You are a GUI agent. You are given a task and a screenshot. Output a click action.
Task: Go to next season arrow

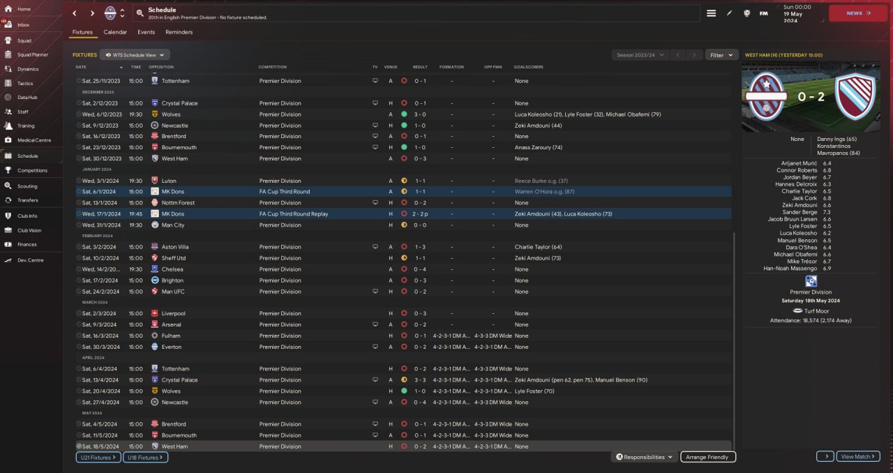pos(693,54)
